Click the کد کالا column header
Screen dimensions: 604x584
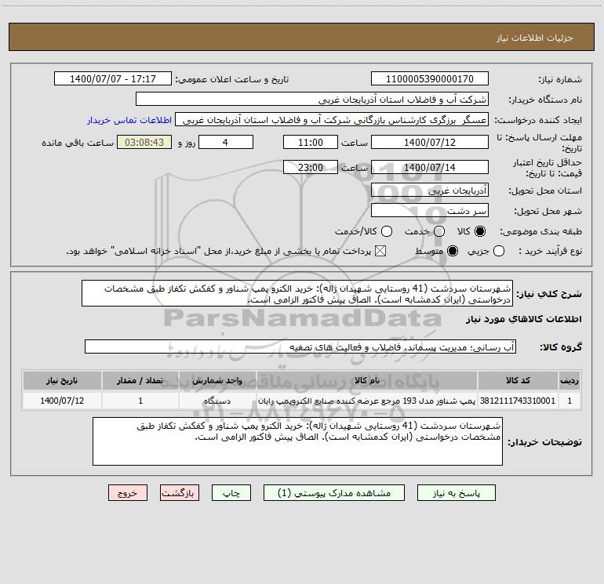pos(518,380)
